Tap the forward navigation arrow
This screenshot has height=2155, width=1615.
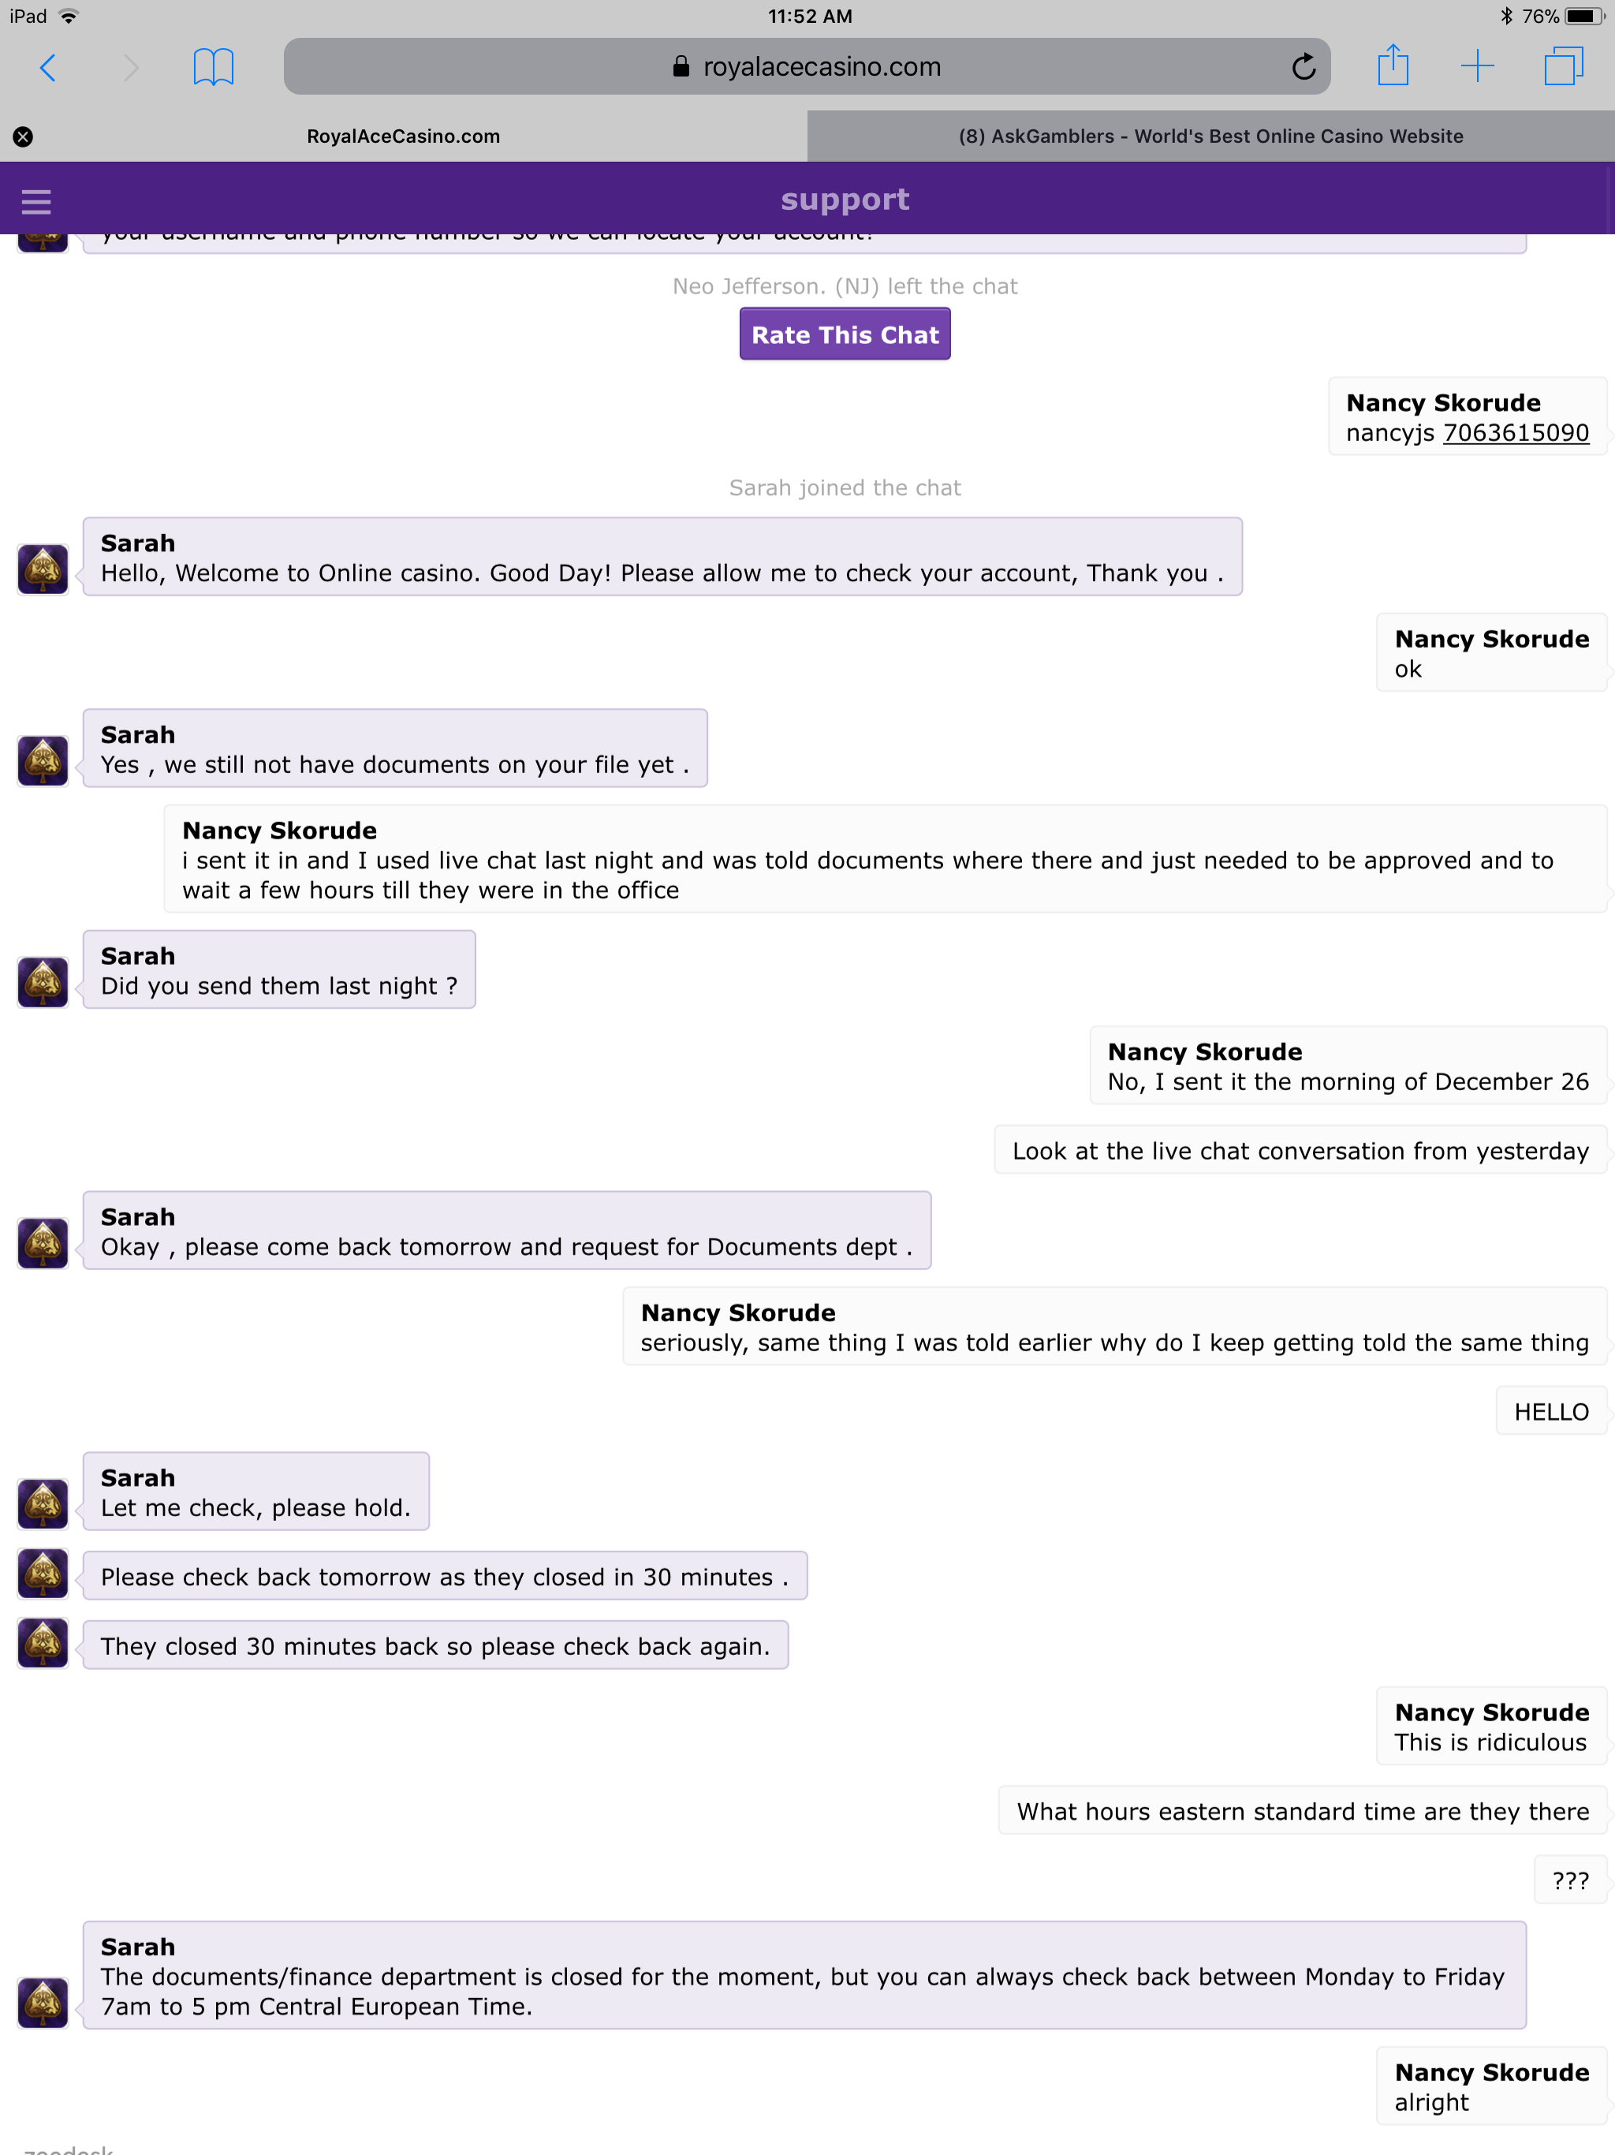(x=132, y=67)
